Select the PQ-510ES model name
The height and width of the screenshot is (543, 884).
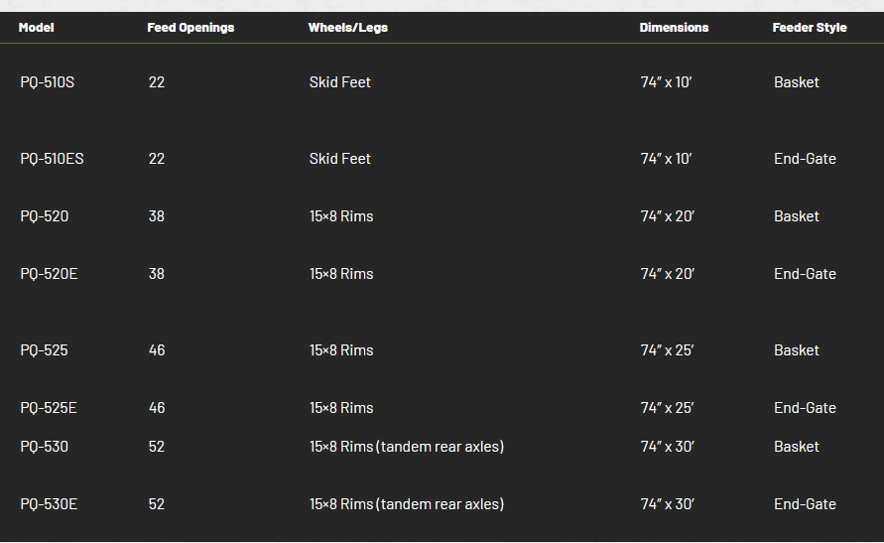[x=52, y=159]
